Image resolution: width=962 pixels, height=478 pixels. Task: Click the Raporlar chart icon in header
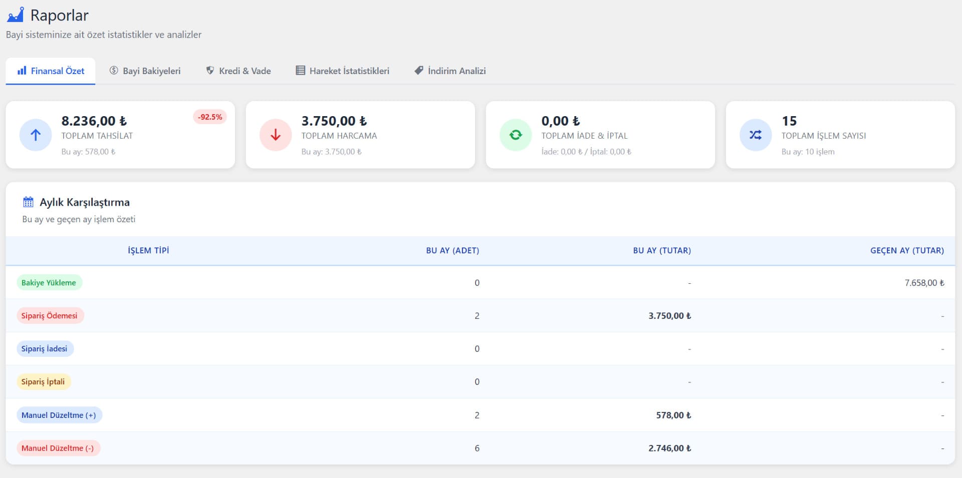click(16, 15)
